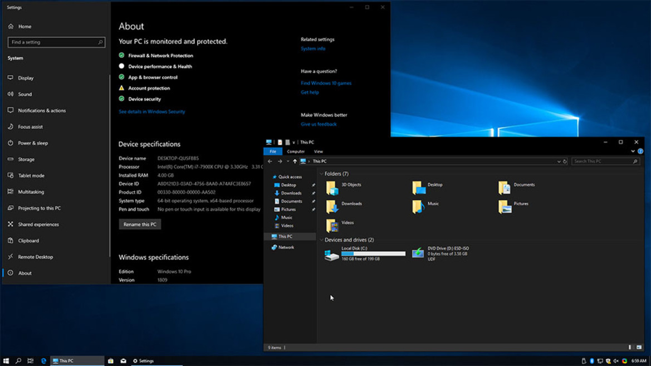The image size is (651, 366).
Task: Open Microsoft Store from taskbar
Action: (110, 360)
